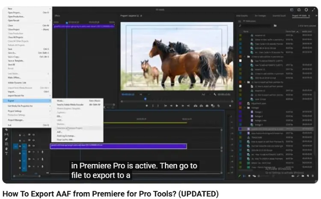Image resolution: width=321 pixels, height=199 pixels.
Task: Click the Go to Out point button
Action: [x=188, y=105]
